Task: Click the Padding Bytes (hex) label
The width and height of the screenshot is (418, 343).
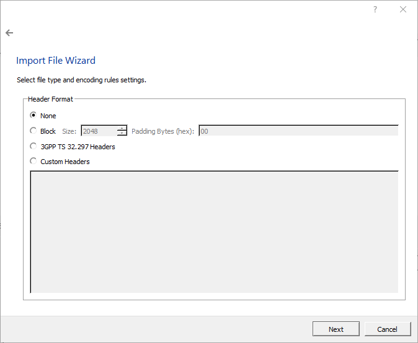Action: (162, 131)
